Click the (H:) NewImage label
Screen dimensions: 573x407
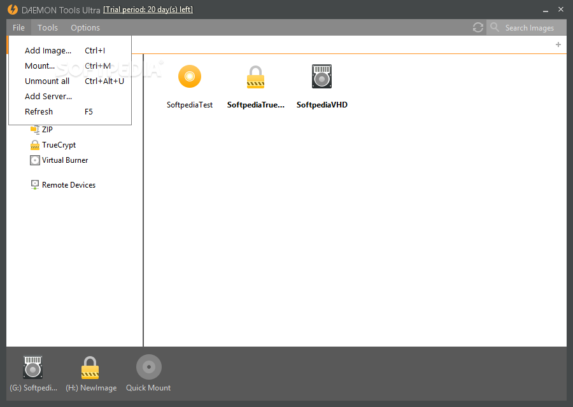coord(91,388)
